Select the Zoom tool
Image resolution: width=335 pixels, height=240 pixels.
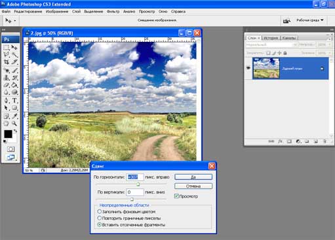pos(14,124)
